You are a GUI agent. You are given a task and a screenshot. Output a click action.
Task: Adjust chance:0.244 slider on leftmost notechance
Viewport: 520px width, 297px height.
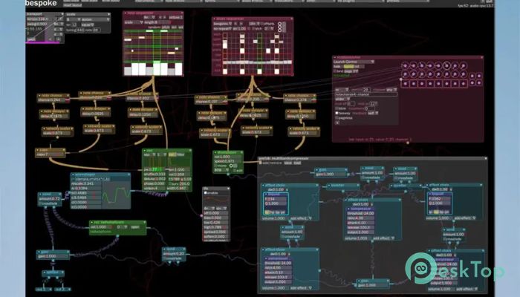(52, 100)
